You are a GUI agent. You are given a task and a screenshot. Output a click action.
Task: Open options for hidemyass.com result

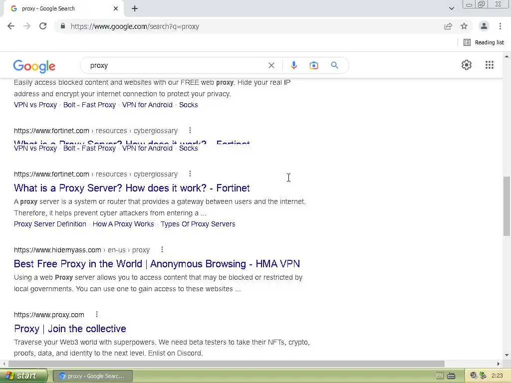point(162,249)
